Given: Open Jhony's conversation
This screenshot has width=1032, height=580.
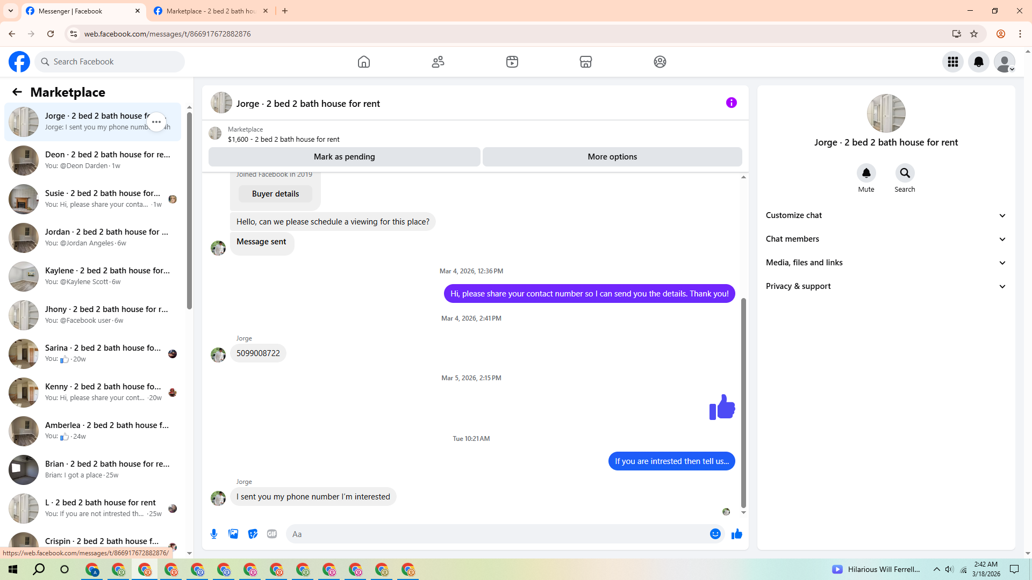Looking at the screenshot, I should (92, 315).
